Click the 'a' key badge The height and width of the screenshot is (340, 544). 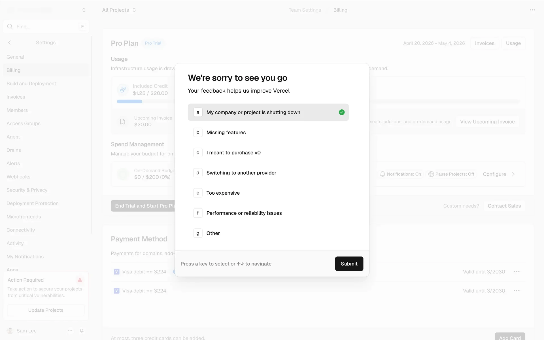(x=198, y=112)
